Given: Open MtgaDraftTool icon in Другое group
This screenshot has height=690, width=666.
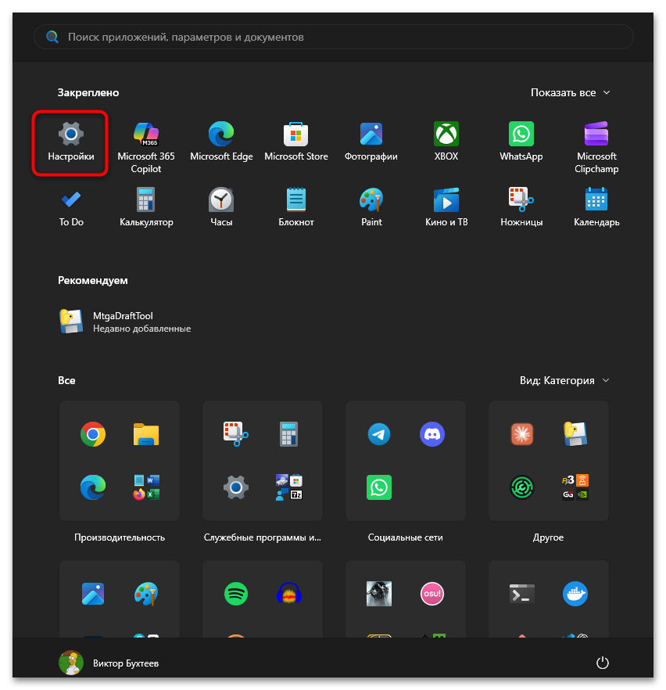Looking at the screenshot, I should tap(575, 434).
